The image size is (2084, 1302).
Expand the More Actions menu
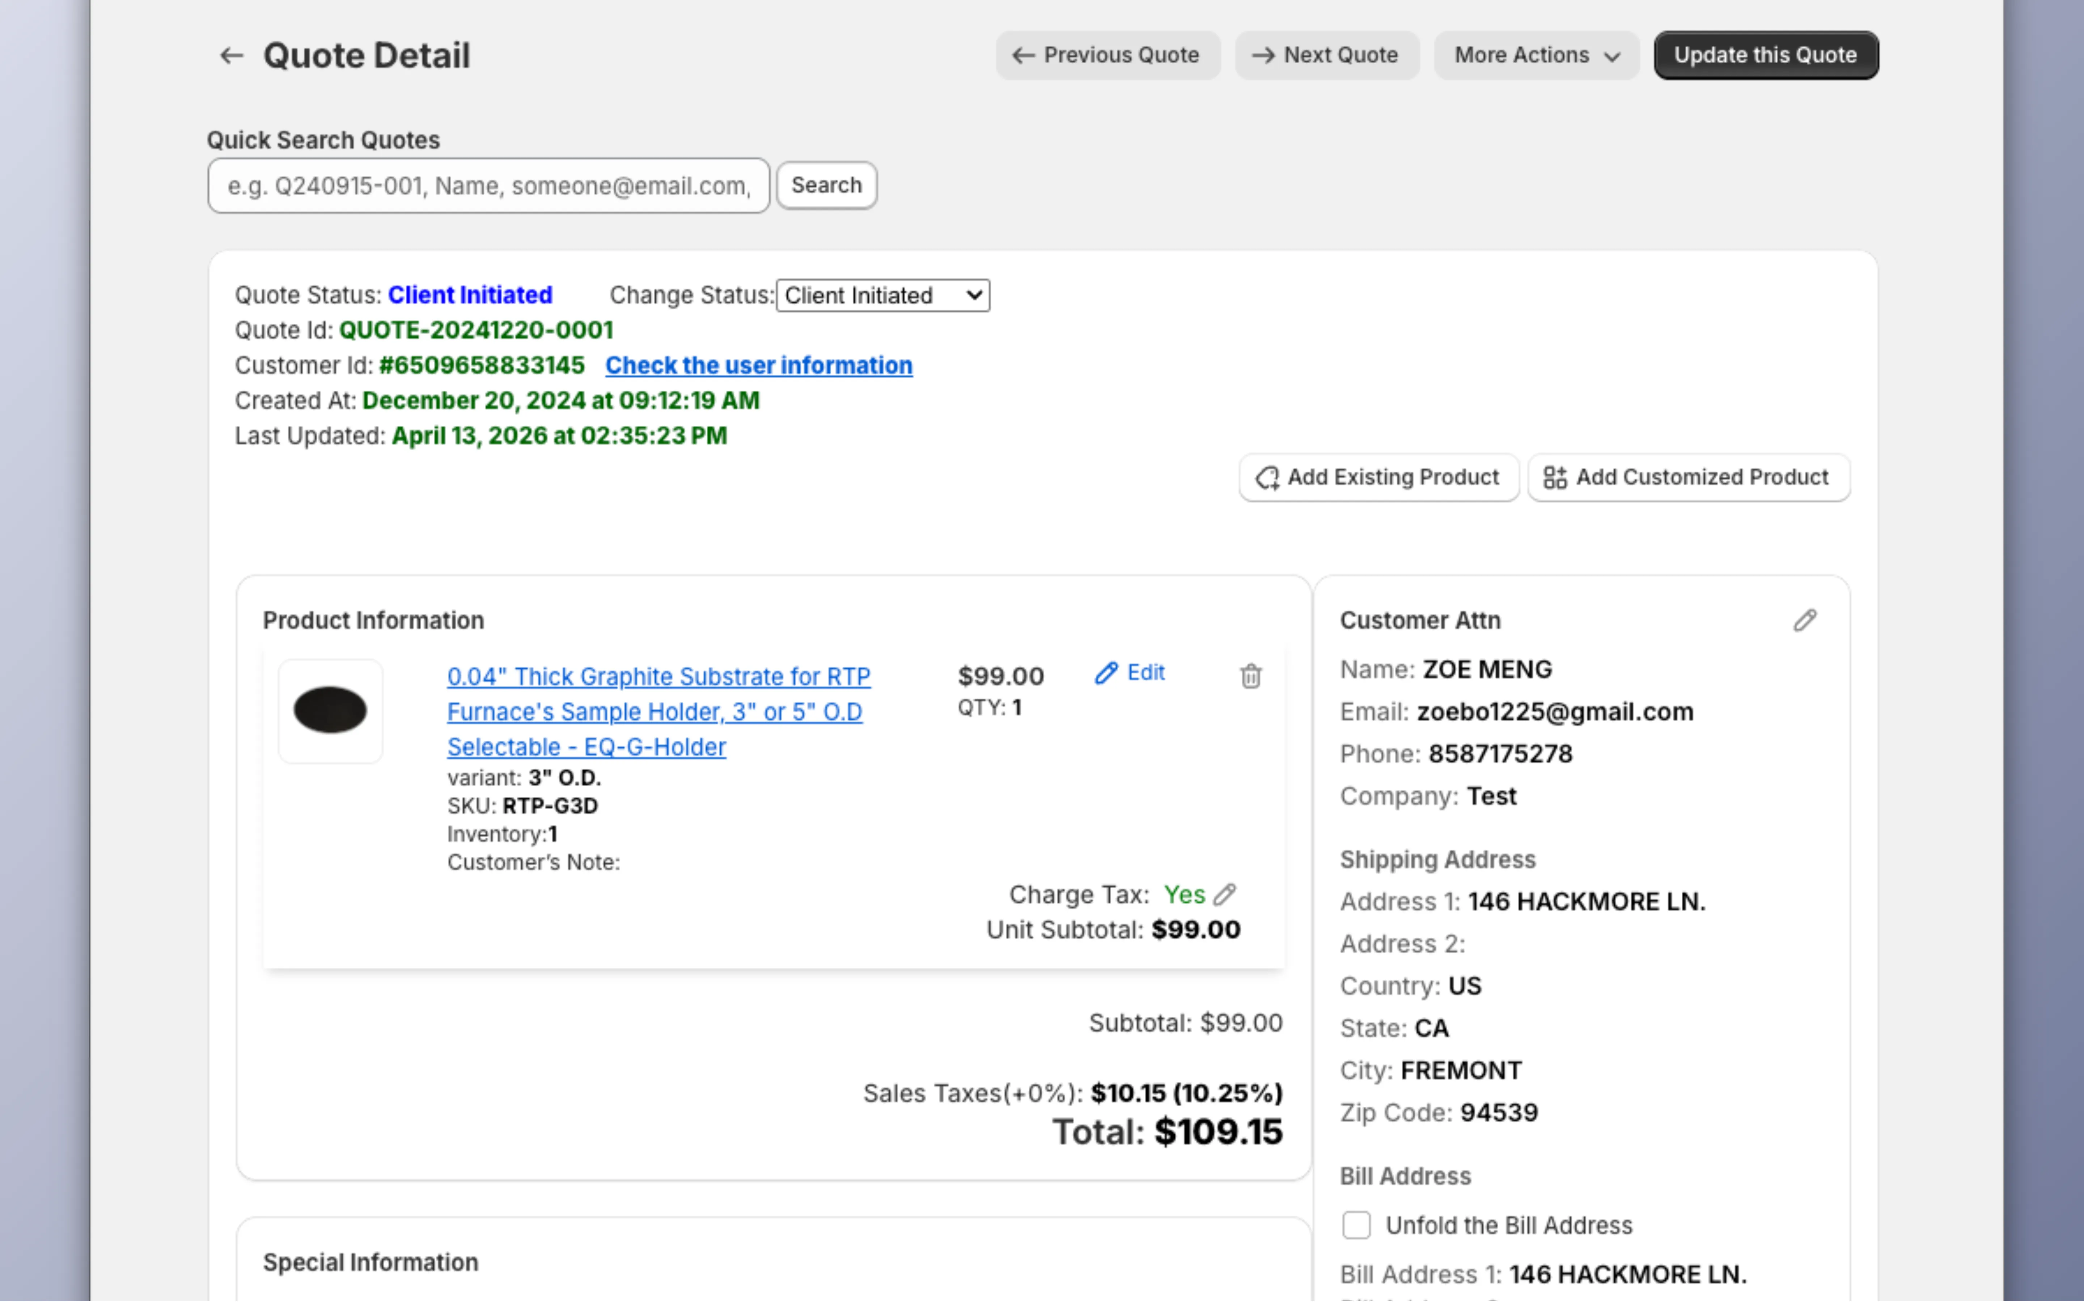pyautogui.click(x=1536, y=55)
